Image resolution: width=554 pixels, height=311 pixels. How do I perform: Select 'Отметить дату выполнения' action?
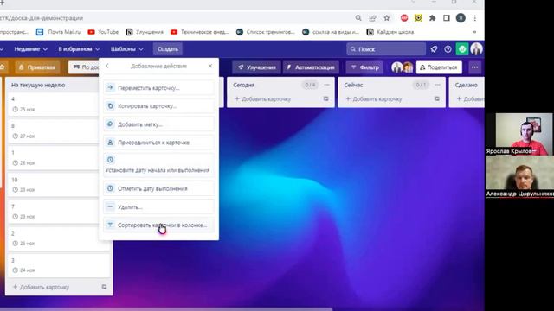158,188
